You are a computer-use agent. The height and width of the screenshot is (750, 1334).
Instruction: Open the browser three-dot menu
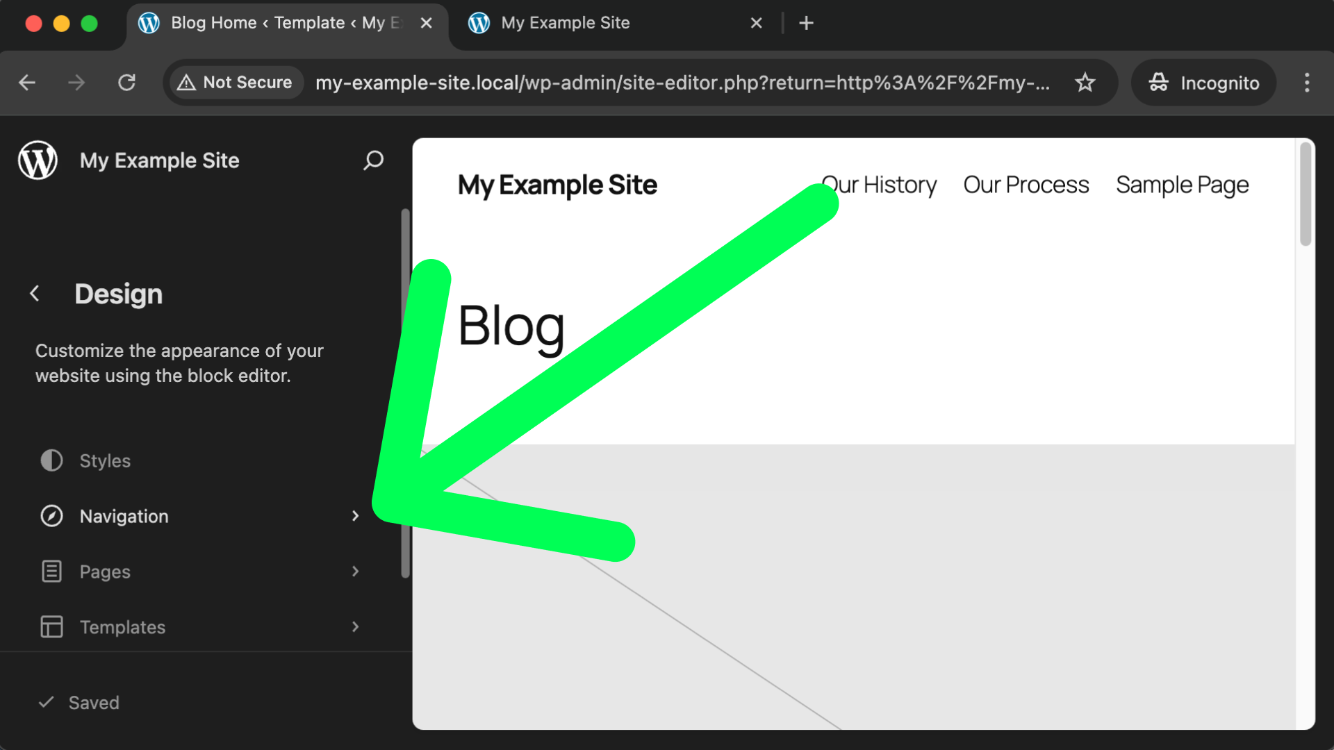click(1307, 83)
